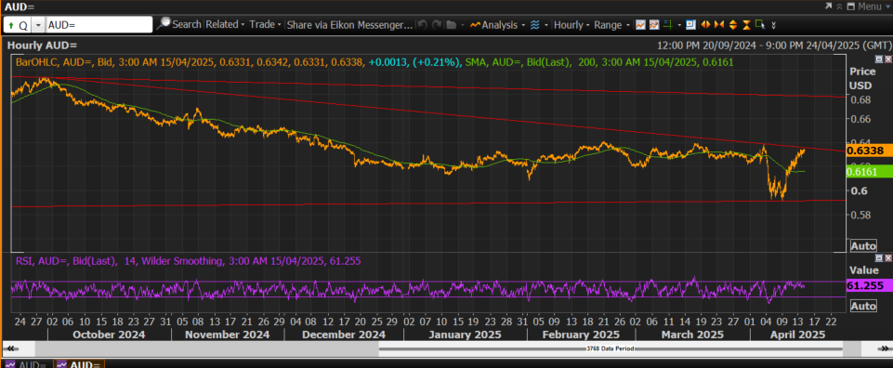Image resolution: width=893 pixels, height=368 pixels.
Task: Click the green zoom rectangle icon
Action: pos(760,24)
